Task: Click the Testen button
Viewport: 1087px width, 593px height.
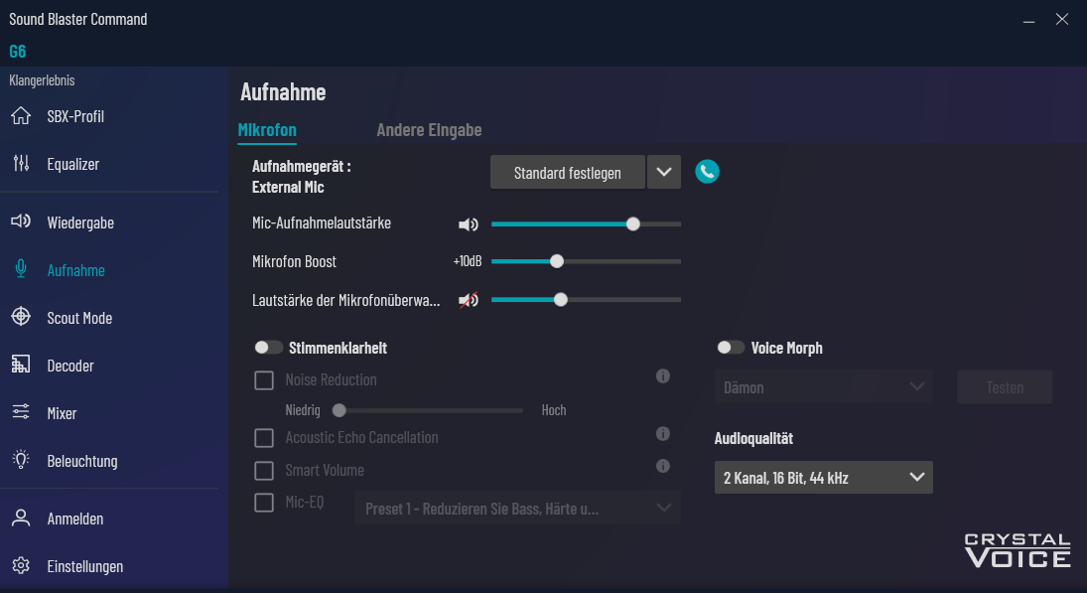Action: pyautogui.click(x=1005, y=387)
